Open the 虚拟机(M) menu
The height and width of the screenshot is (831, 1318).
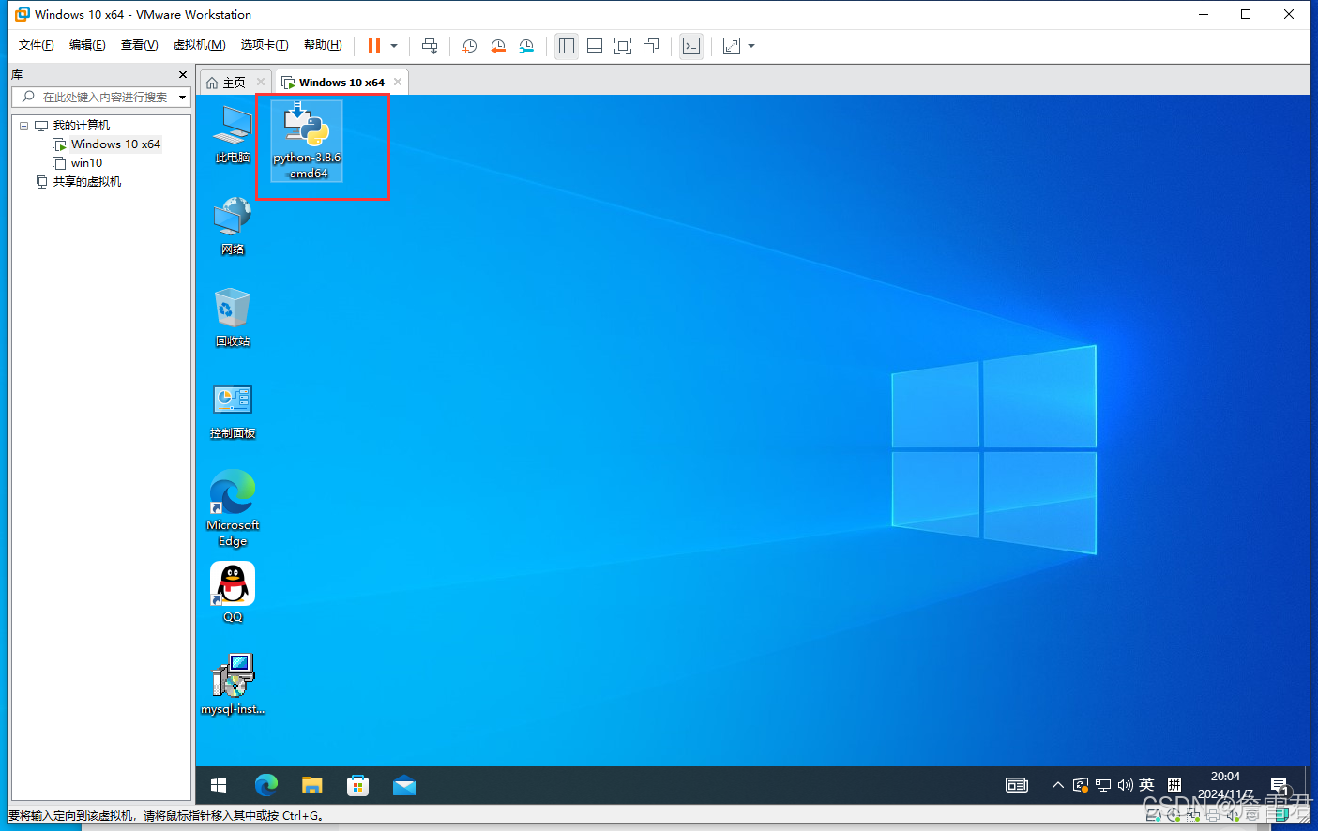(x=199, y=45)
